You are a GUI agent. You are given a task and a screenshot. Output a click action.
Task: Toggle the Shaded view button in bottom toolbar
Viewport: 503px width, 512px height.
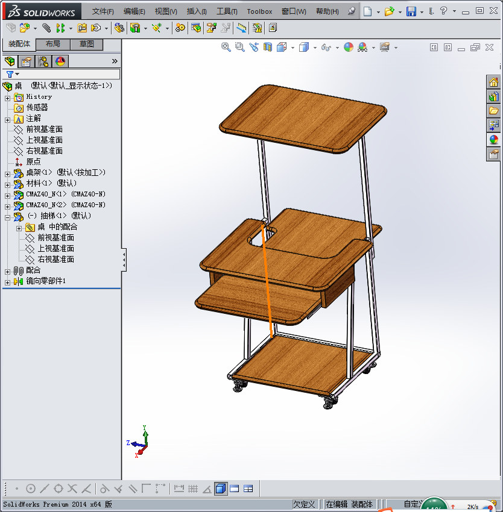[221, 489]
